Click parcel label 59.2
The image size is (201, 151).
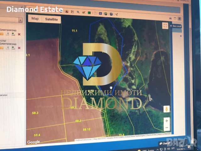click(x=78, y=121)
